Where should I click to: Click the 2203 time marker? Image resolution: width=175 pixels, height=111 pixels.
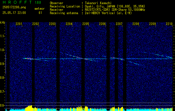click(x=52, y=24)
